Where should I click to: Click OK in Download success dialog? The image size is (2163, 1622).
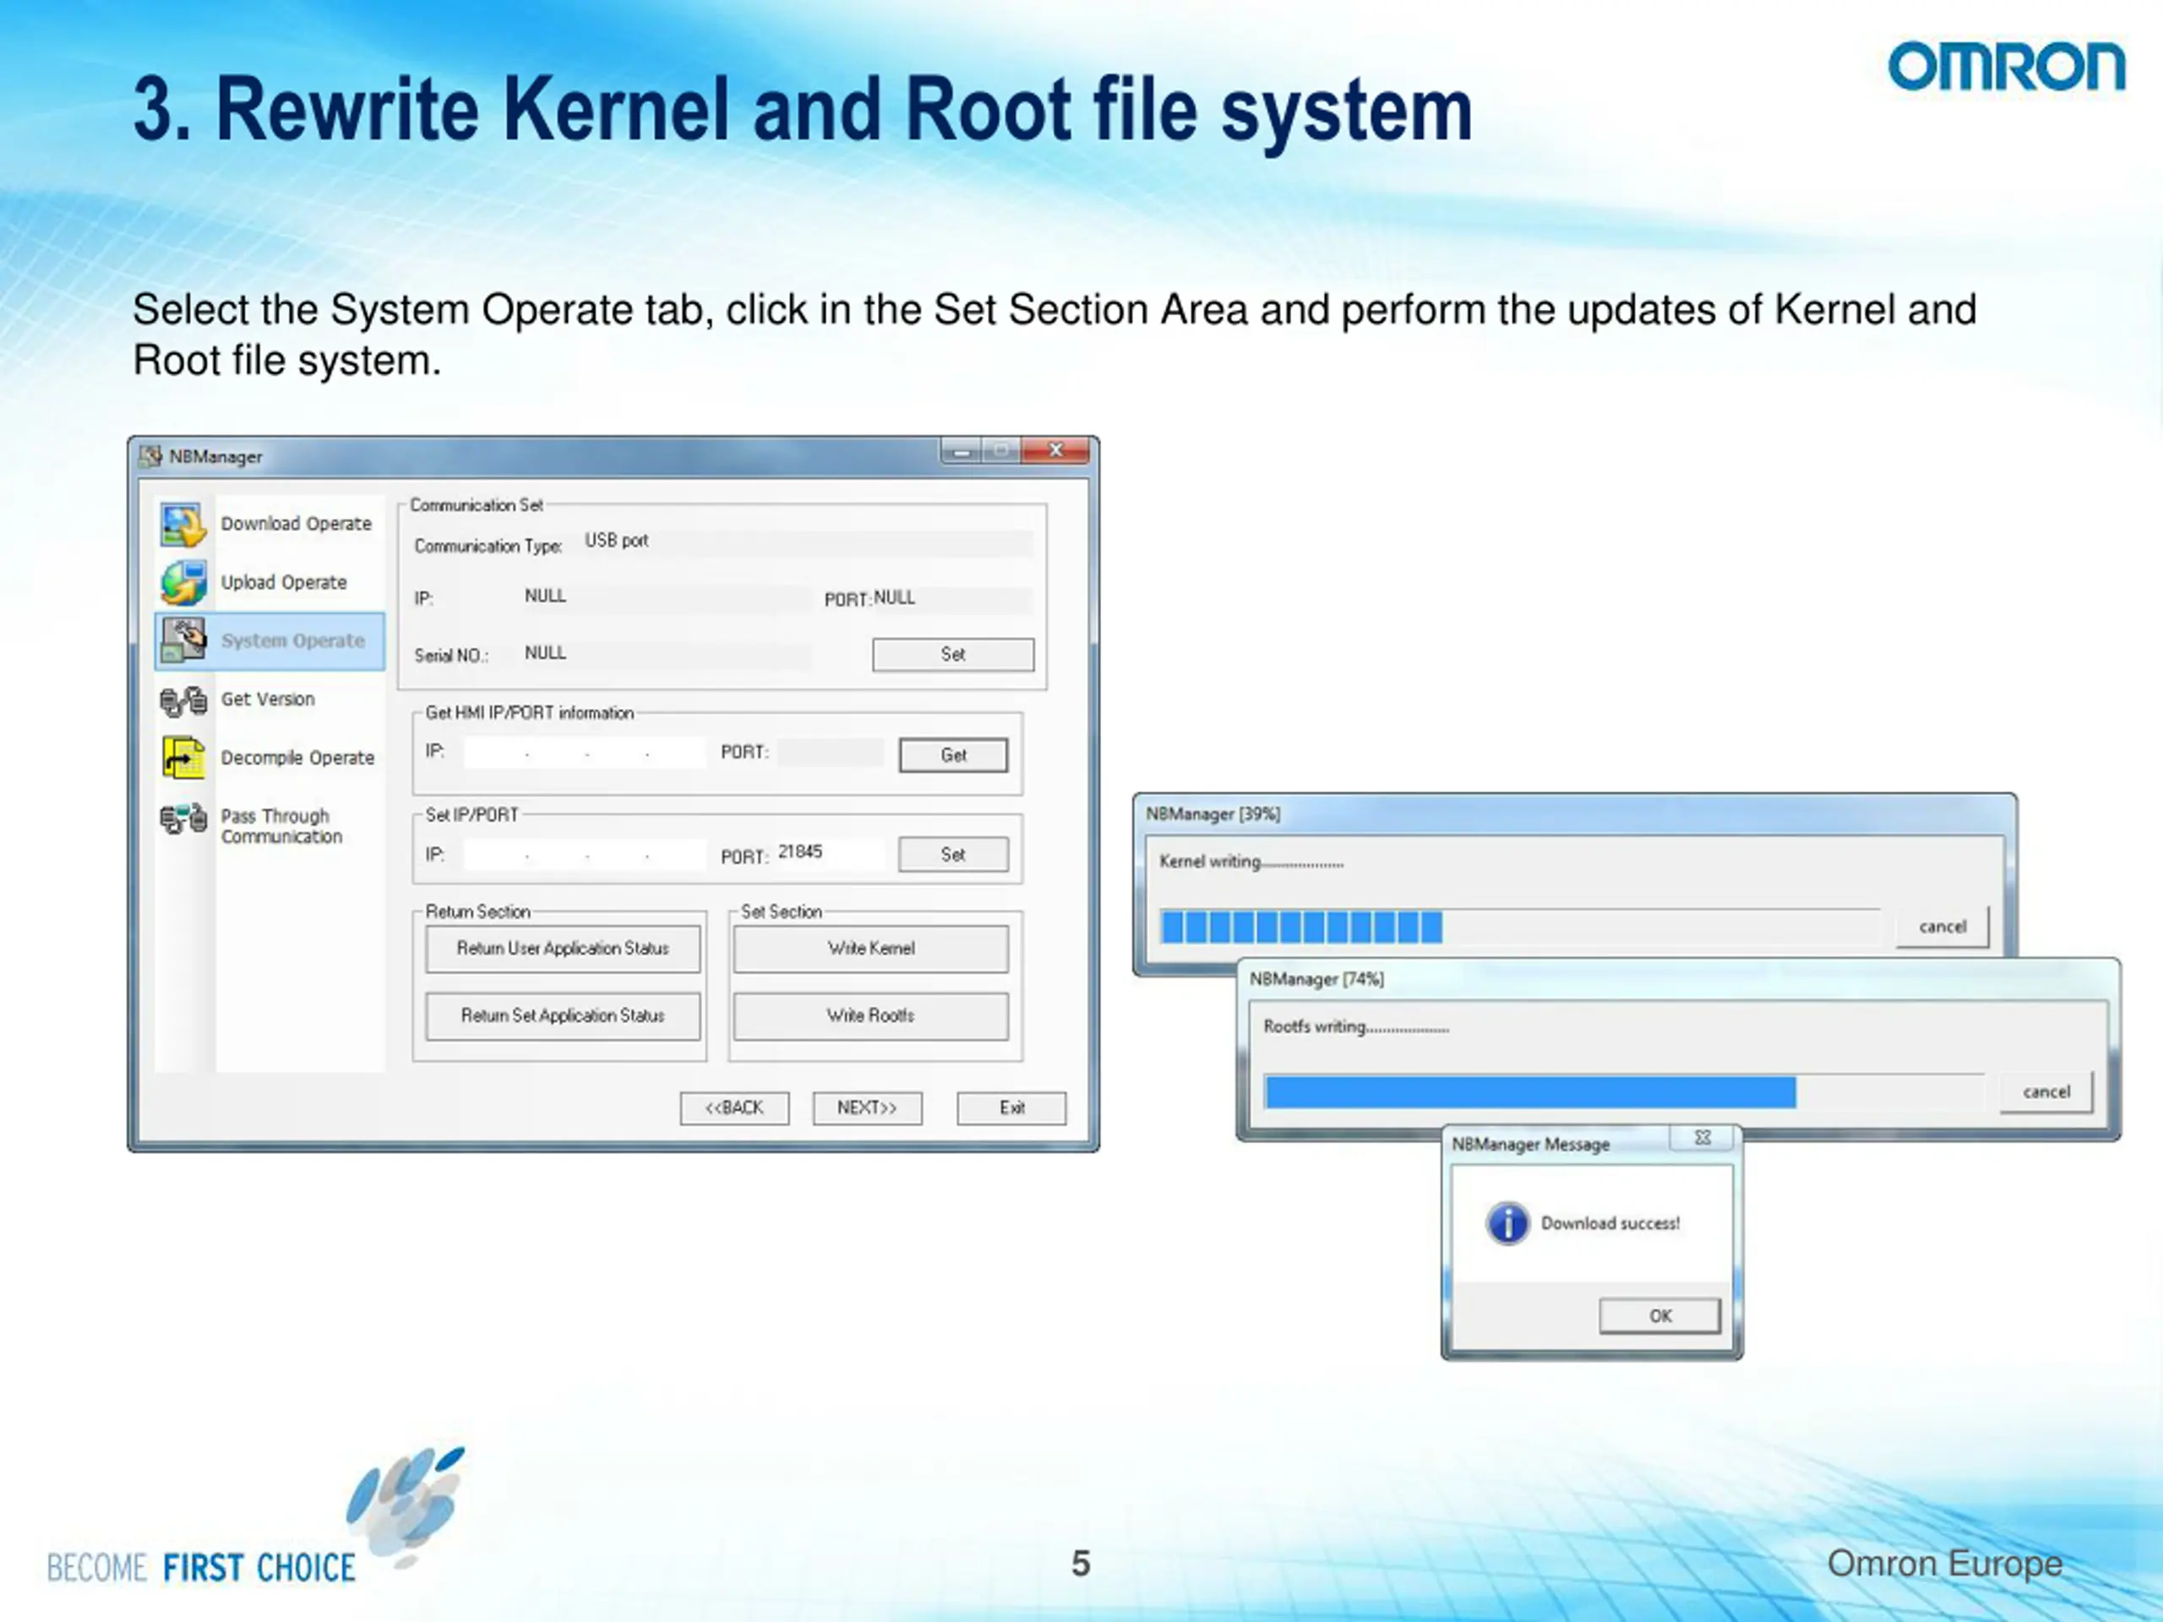(x=1659, y=1316)
